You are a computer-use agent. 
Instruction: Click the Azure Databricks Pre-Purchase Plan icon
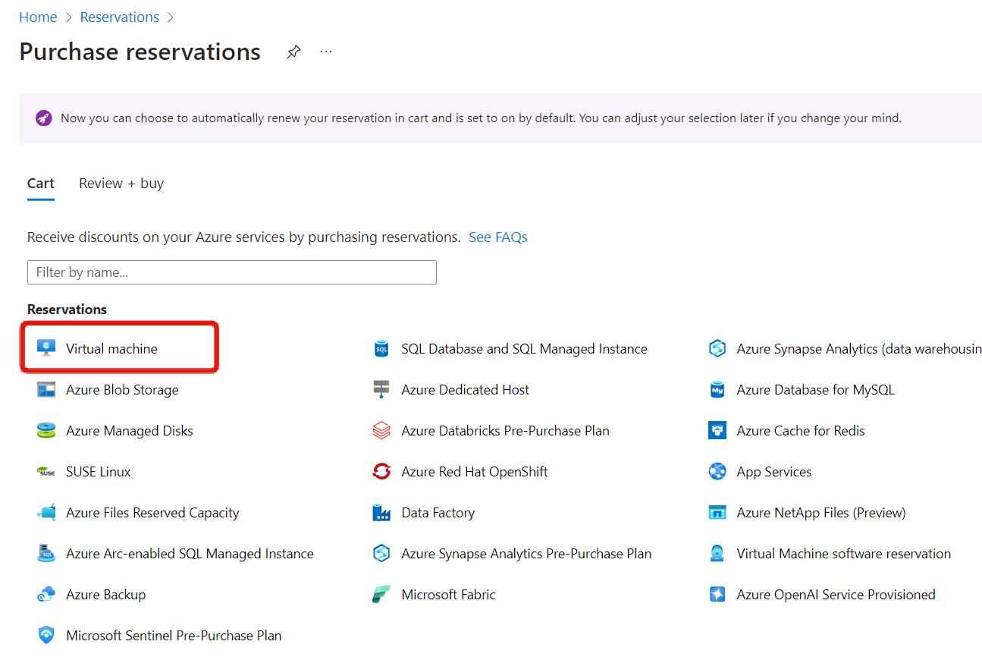point(381,430)
